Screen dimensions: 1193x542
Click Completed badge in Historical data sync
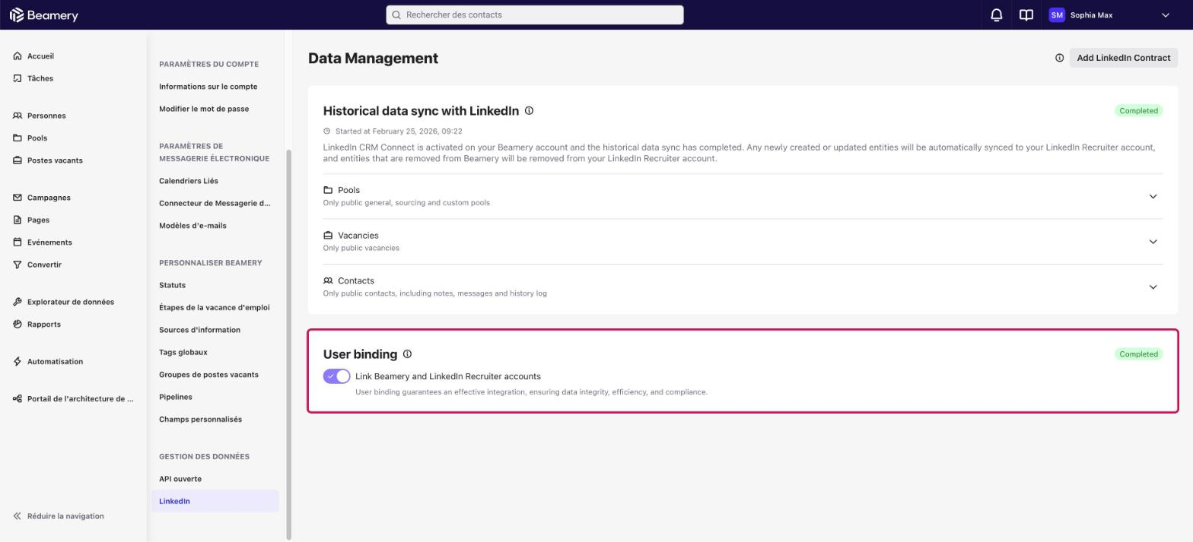click(x=1138, y=111)
